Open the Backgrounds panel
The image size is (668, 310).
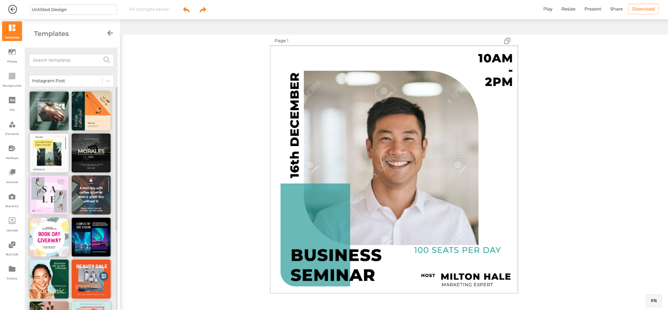(12, 79)
